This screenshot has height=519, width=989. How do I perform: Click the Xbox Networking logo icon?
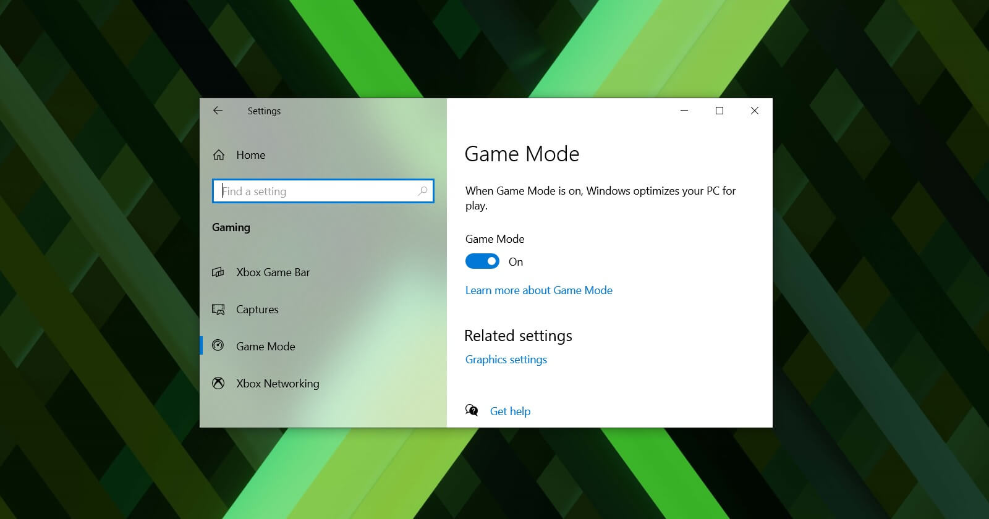click(x=218, y=384)
